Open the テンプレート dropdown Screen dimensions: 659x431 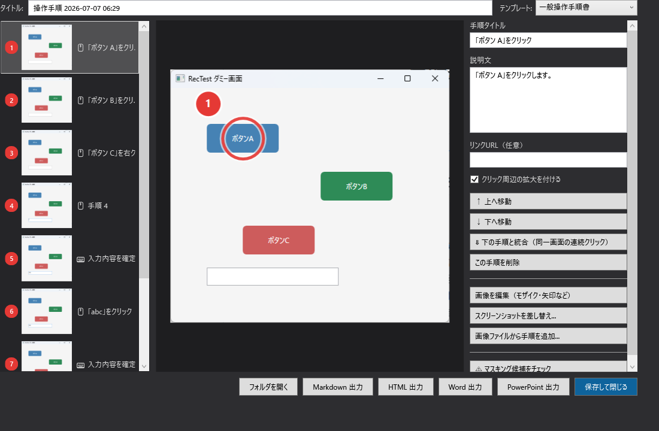click(x=587, y=8)
